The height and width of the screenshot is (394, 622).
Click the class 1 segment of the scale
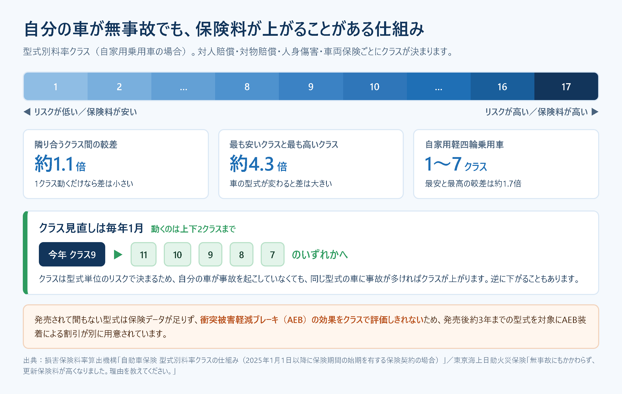click(55, 86)
